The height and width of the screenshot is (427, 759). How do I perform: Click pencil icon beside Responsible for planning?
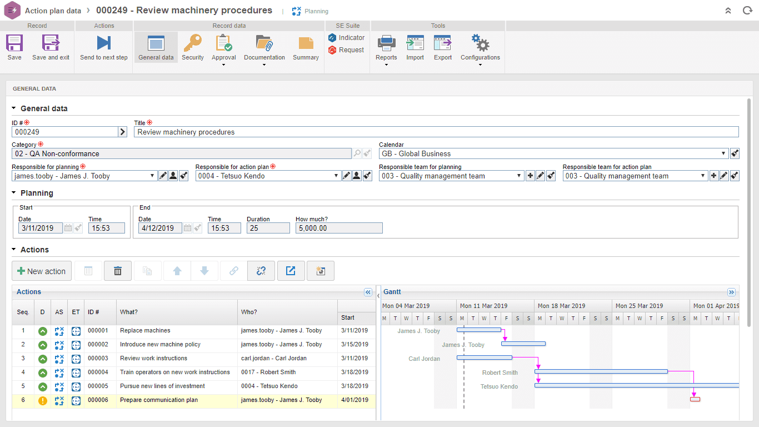[x=162, y=176]
